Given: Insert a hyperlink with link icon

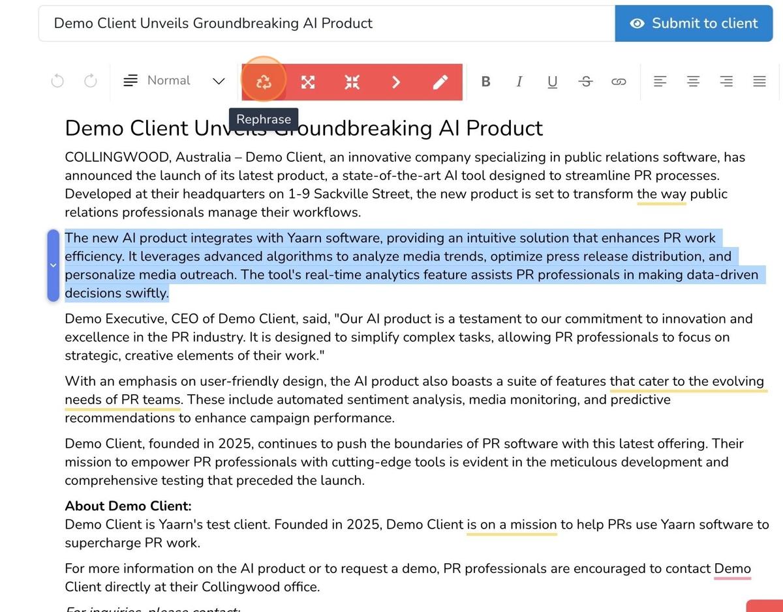Looking at the screenshot, I should pos(619,81).
